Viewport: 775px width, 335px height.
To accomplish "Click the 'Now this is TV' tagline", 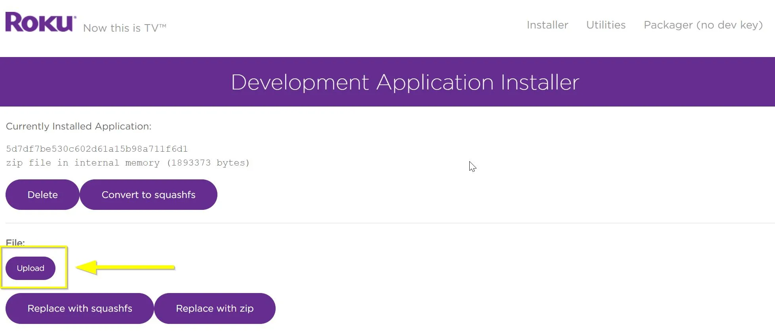I will coord(125,28).
